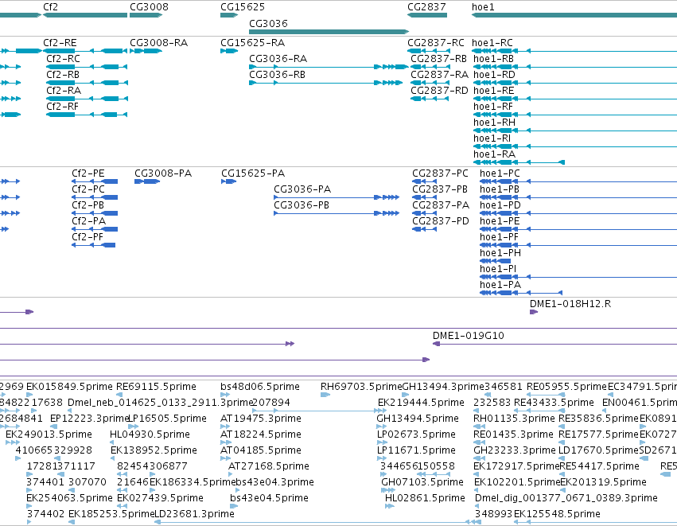Click the DME1-019G10 clone label

(469, 336)
